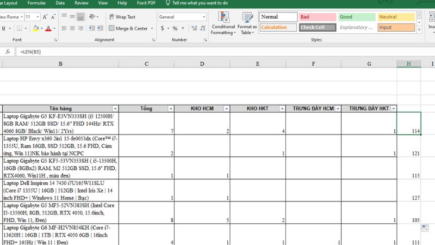
Task: Toggle Wrap Text
Action: pos(122,17)
